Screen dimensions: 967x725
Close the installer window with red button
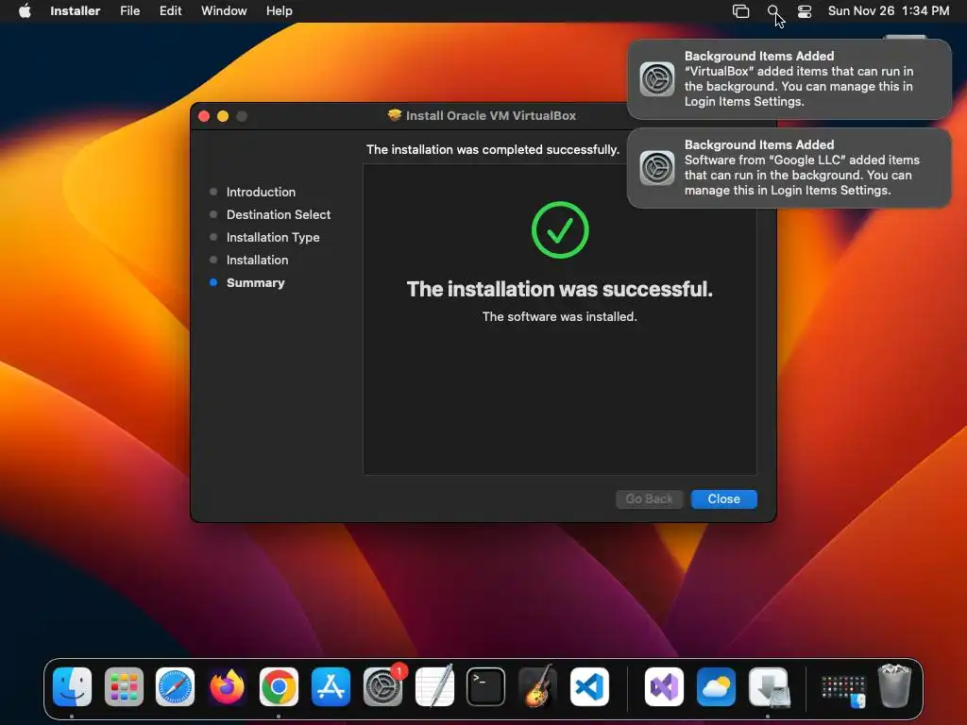204,116
